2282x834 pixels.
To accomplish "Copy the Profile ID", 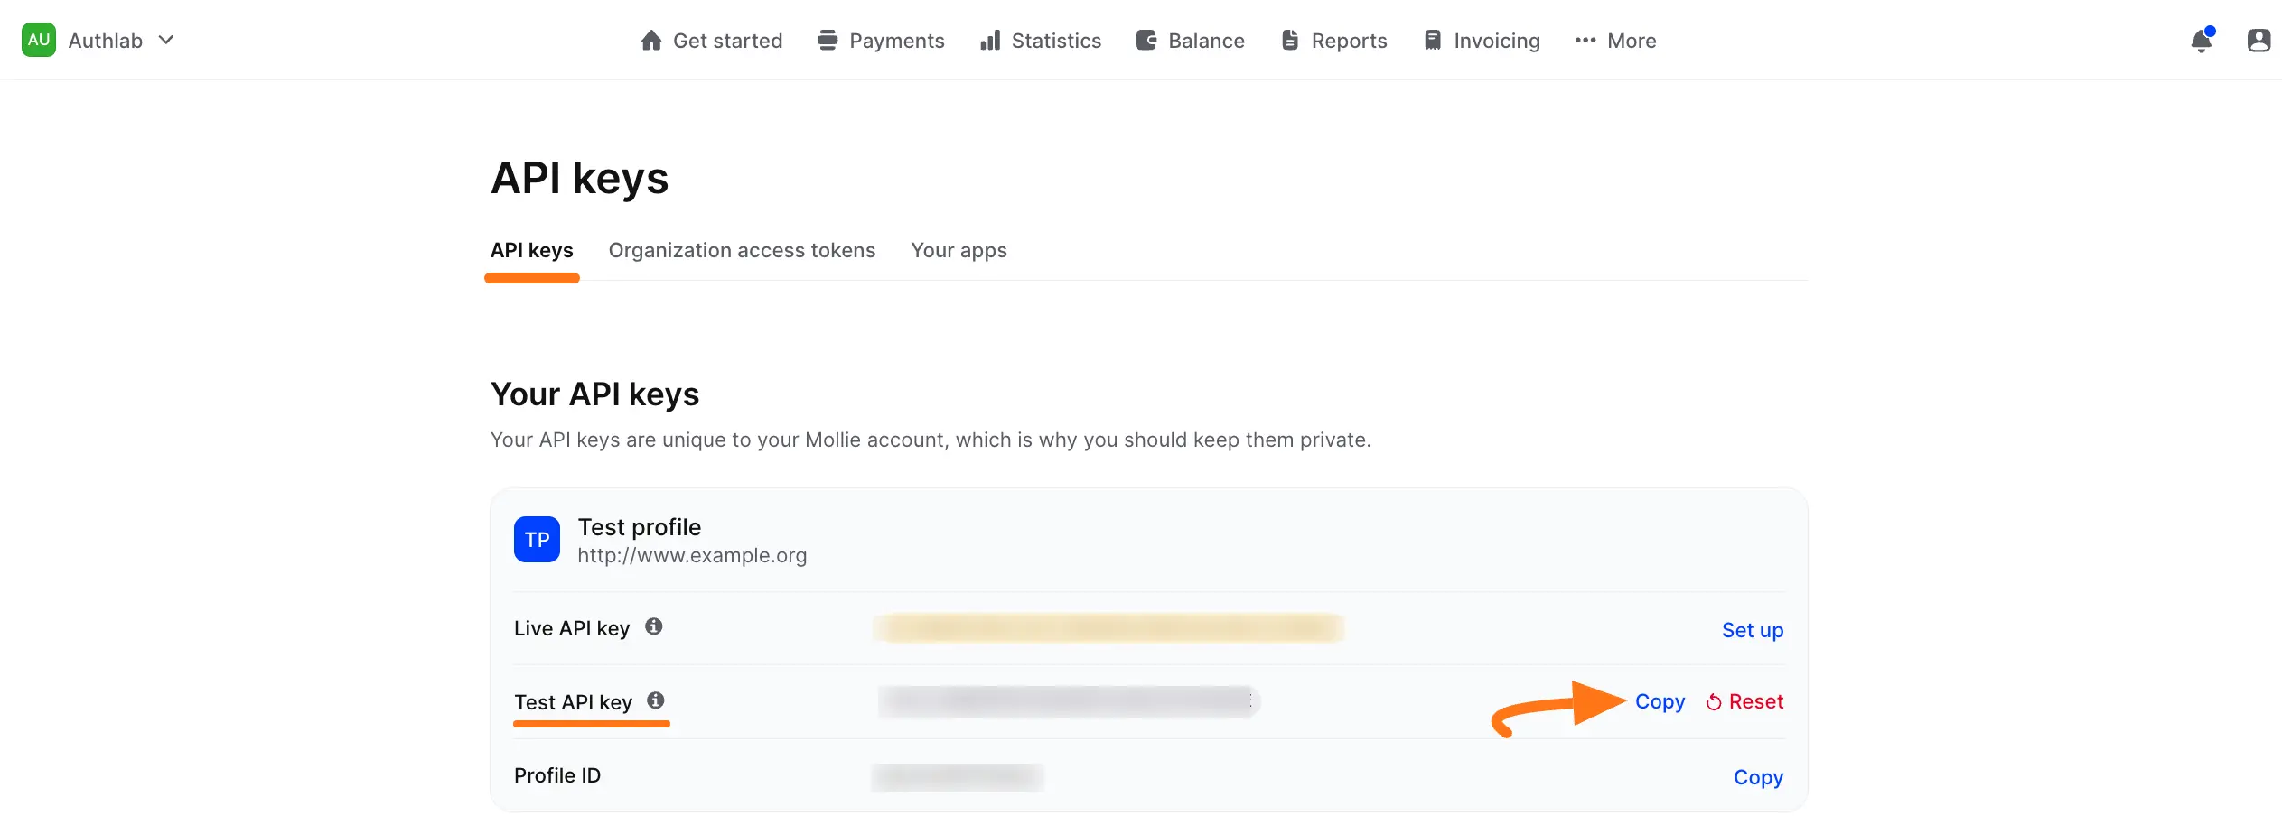I will 1757,777.
